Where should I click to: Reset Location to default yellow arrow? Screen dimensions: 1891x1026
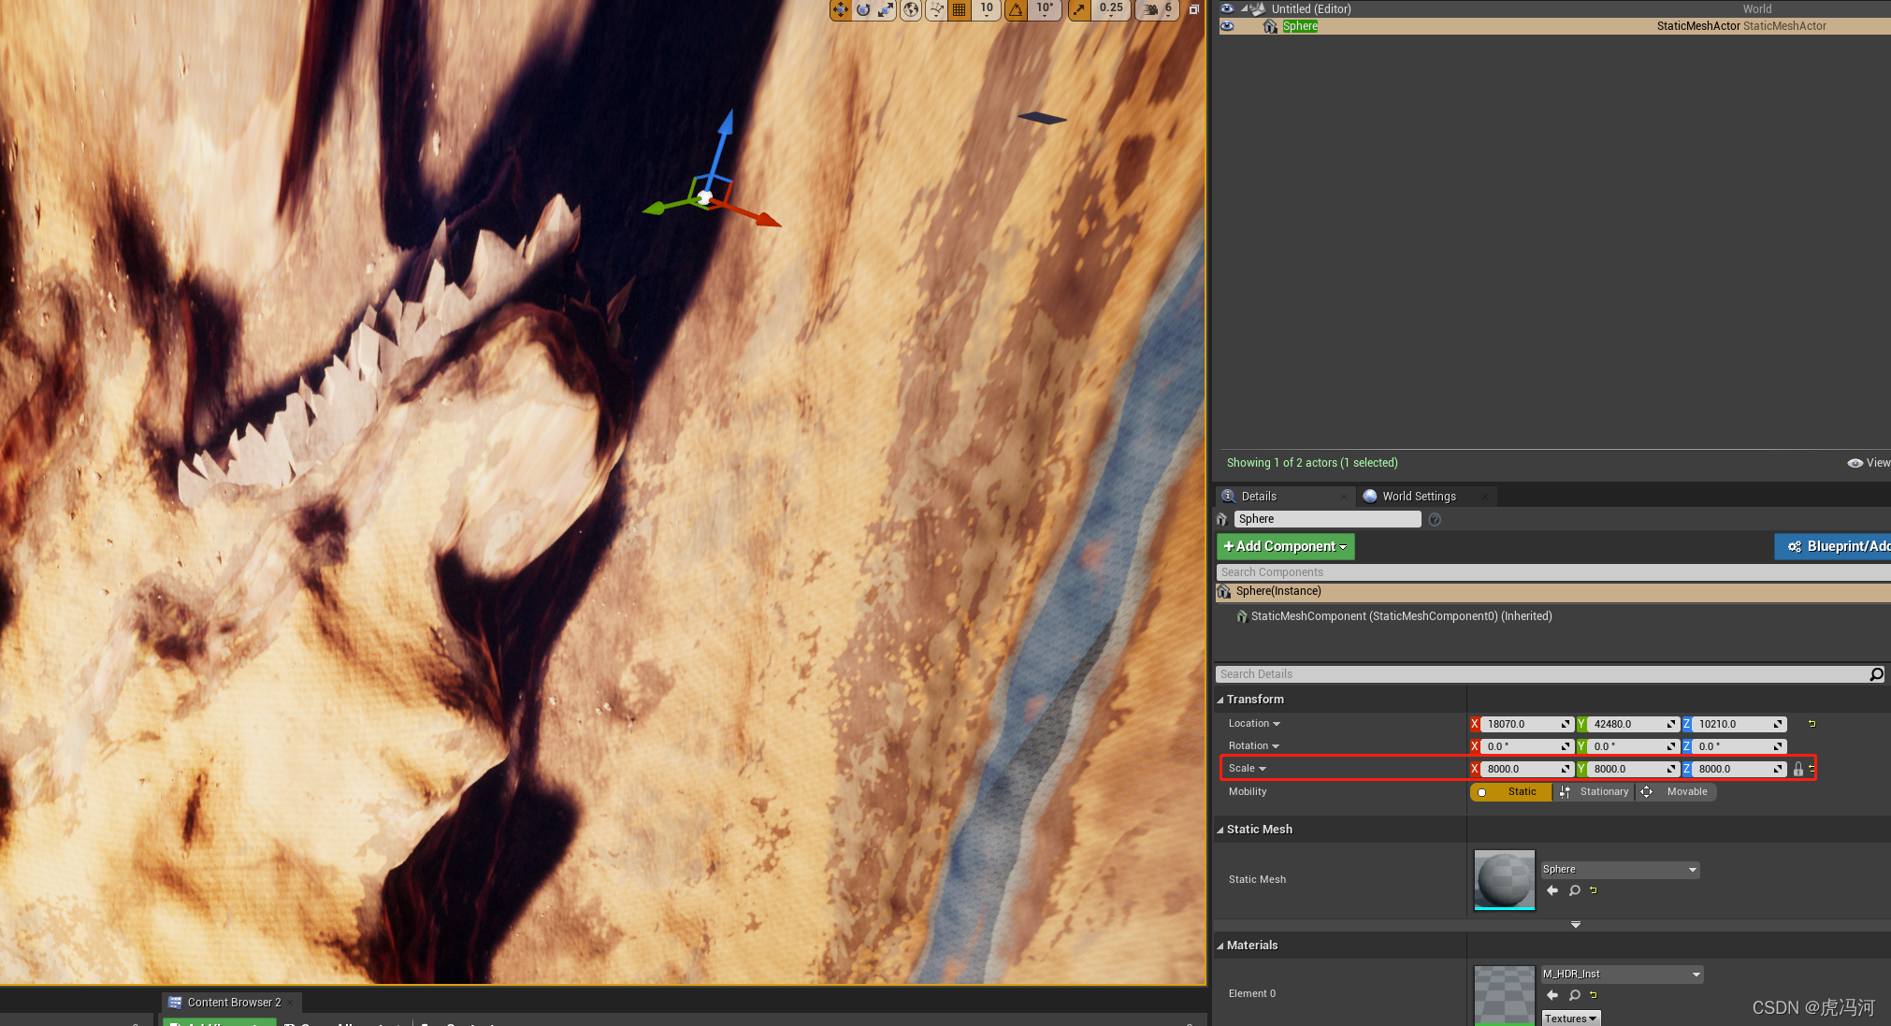pos(1812,724)
